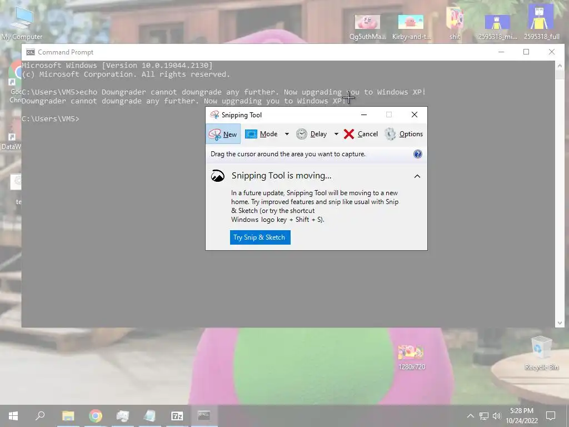The image size is (569, 427).
Task: Expand the Delay dropdown arrow
Action: point(336,134)
